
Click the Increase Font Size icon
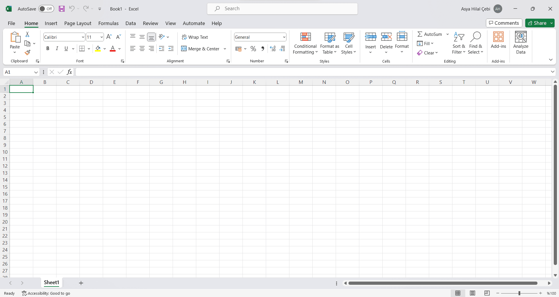pyautogui.click(x=109, y=37)
